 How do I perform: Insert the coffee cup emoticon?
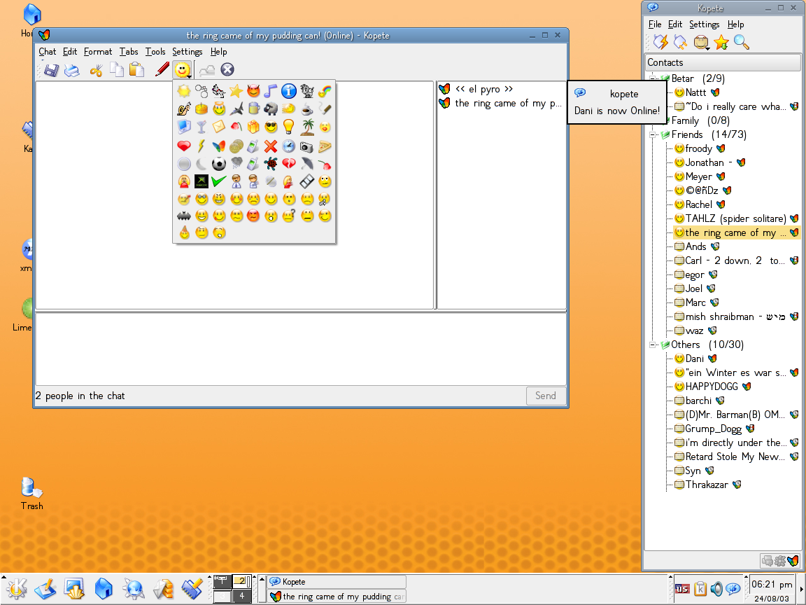coord(307,109)
